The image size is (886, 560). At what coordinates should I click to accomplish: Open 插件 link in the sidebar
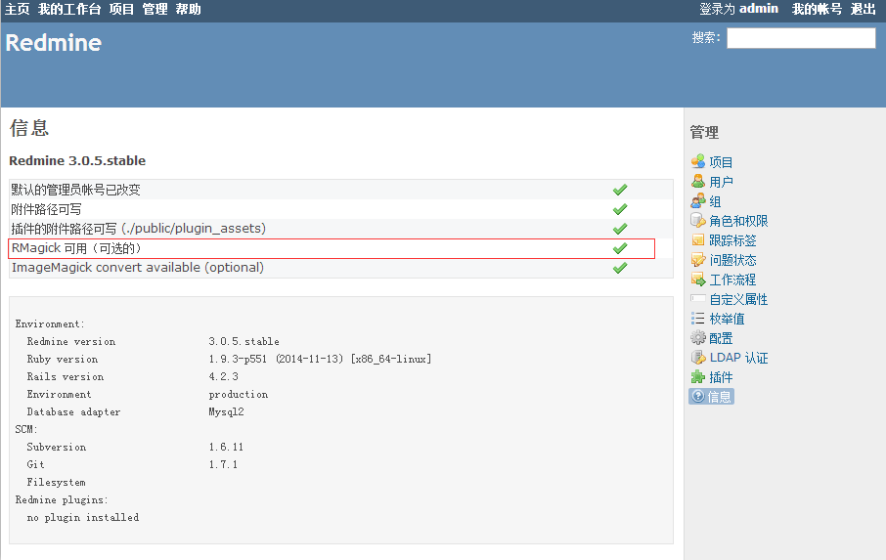point(721,377)
